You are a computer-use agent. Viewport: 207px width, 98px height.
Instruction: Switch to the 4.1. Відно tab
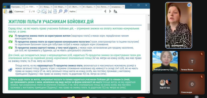pos(88,7)
